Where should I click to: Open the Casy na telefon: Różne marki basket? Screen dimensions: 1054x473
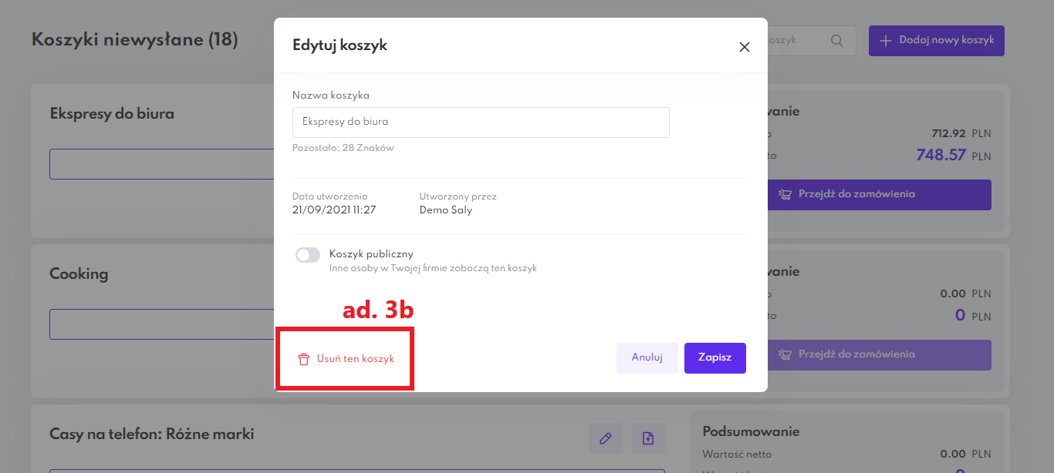click(151, 434)
